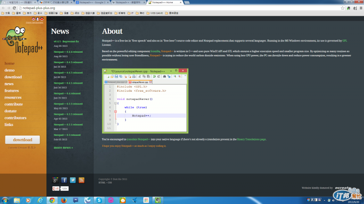Click the Google +1 button

coord(56,189)
